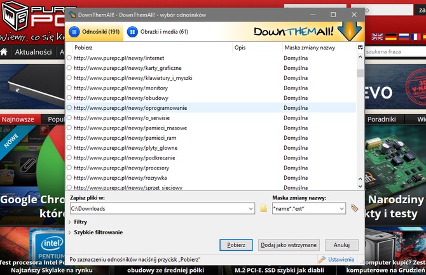The width and height of the screenshot is (426, 275).
Task: Select newsy/podkrecanie link row
Action: click(211, 158)
